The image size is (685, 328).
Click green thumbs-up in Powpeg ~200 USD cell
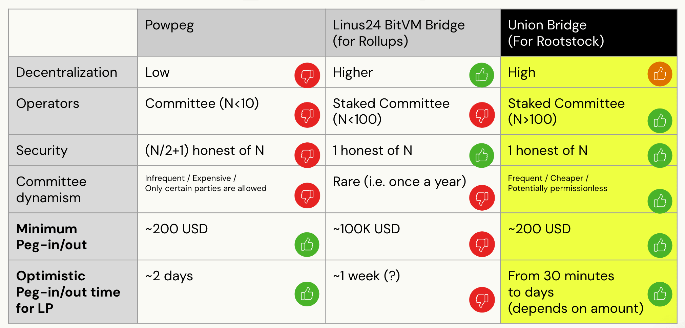click(x=307, y=244)
